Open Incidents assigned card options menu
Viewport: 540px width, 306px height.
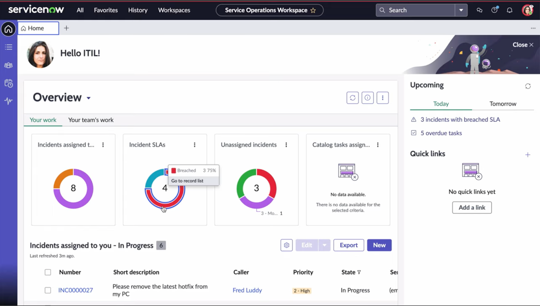pos(103,145)
